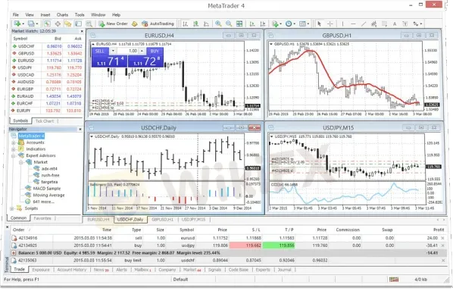This screenshot has width=453, height=291.
Task: Zoom in on the chart
Action: 218,24
